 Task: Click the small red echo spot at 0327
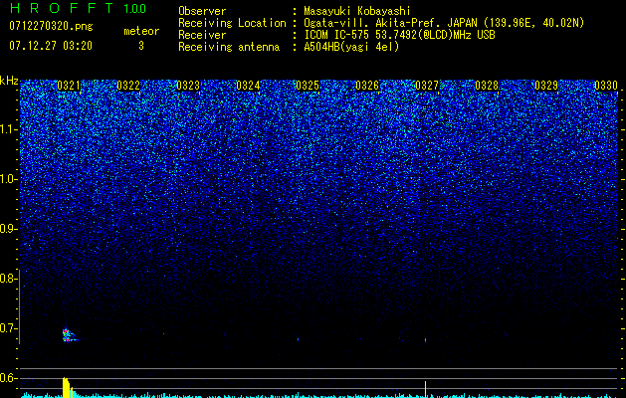426,340
